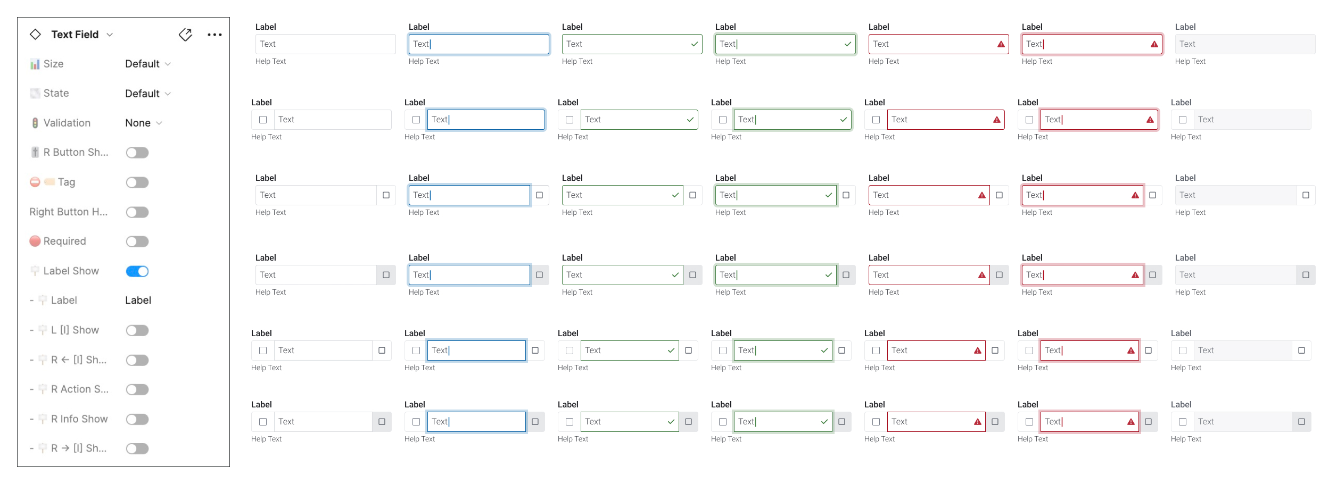Screen dimensions: 1337x484
Task: Open the ellipsis more-options menu in the panel
Action: pyautogui.click(x=214, y=34)
